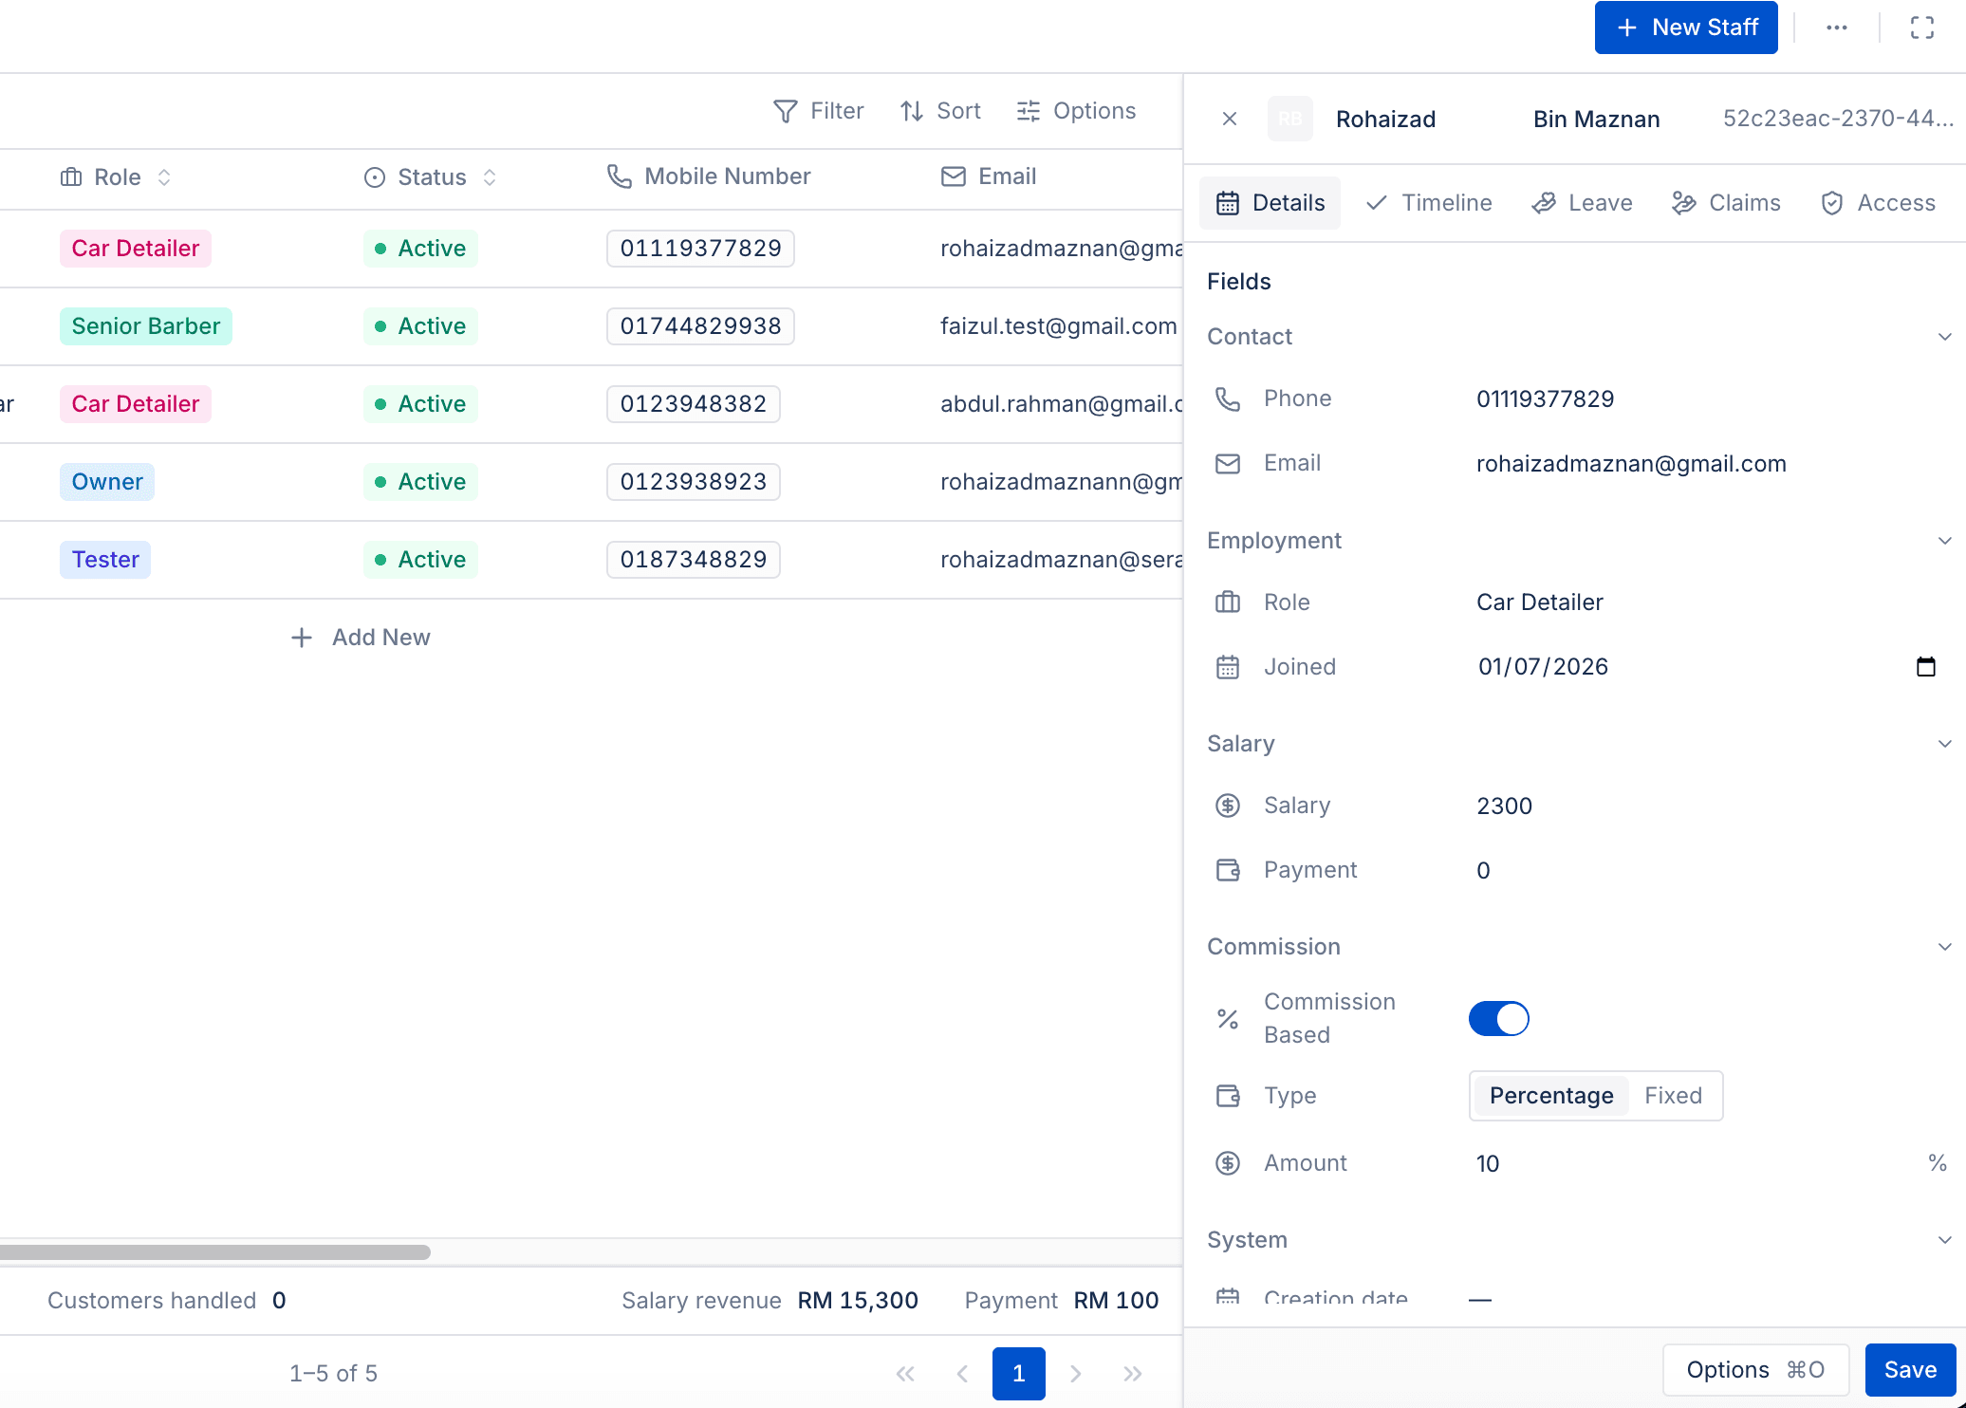Click the Tester role tag
The height and width of the screenshot is (1408, 1966).
pyautogui.click(x=105, y=560)
